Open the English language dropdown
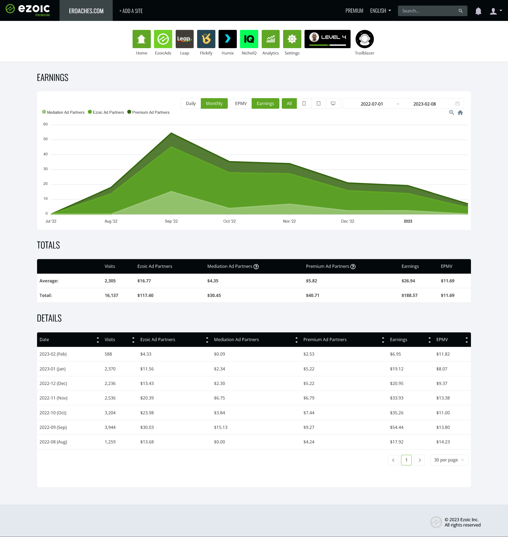Viewport: 508px width, 537px height. coord(380,11)
